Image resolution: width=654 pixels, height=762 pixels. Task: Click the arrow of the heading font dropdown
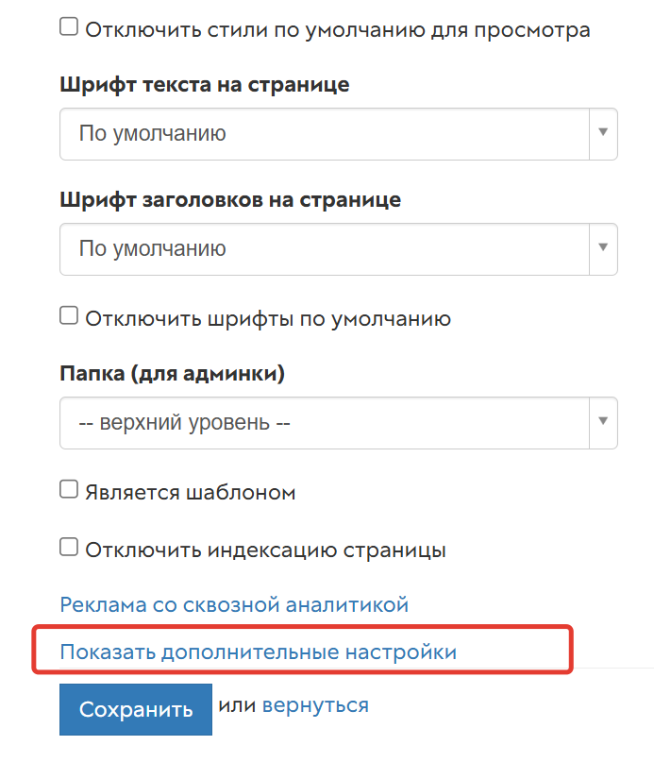pyautogui.click(x=602, y=248)
